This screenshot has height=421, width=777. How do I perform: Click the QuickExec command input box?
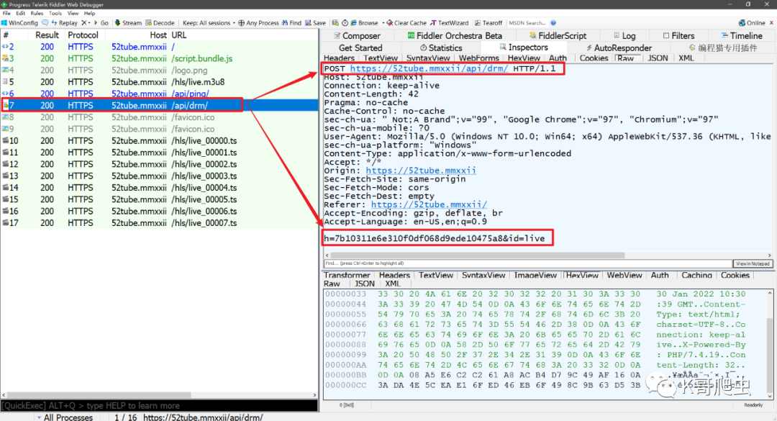[x=158, y=405]
